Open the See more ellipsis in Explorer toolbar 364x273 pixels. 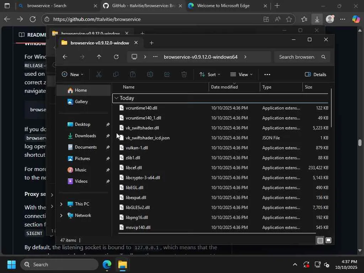pos(267,74)
